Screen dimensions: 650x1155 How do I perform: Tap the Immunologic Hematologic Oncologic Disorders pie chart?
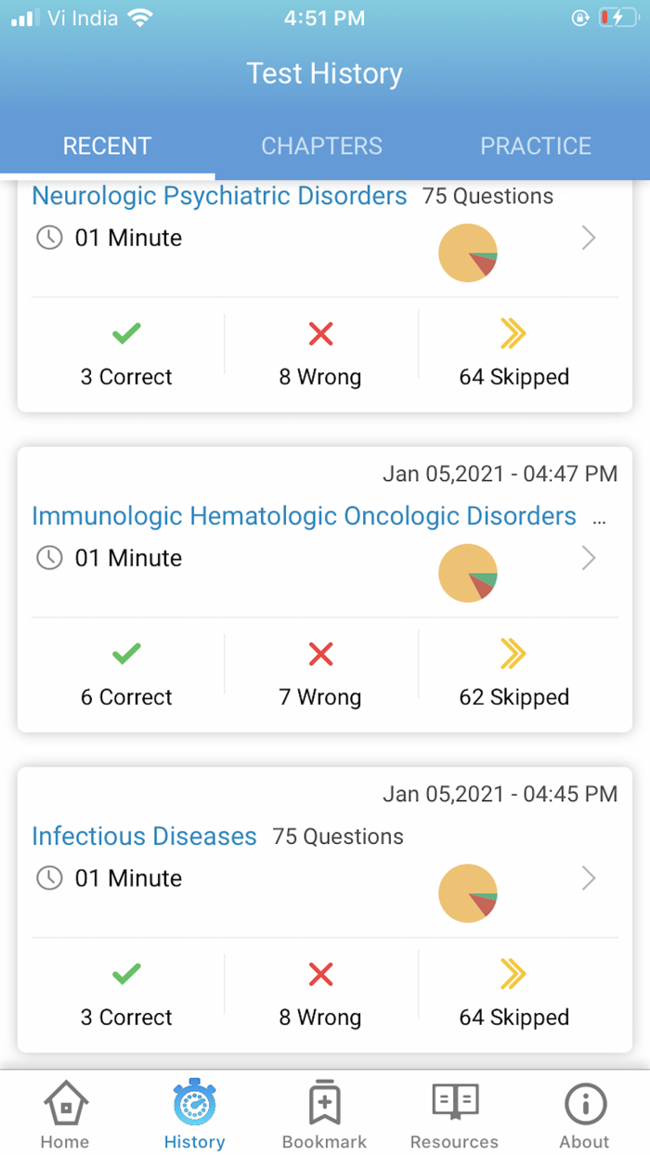468,573
